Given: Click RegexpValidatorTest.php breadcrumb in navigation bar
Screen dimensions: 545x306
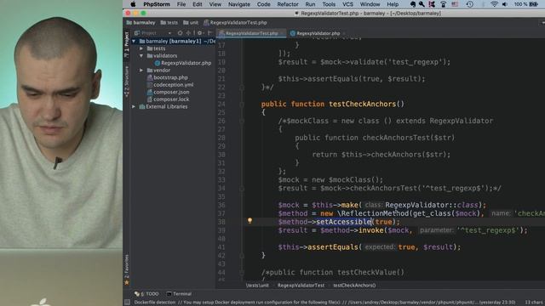Looking at the screenshot, I should pos(235,23).
